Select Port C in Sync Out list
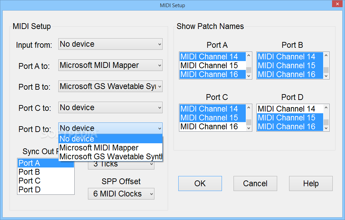The height and width of the screenshot is (220, 345). coord(29,181)
